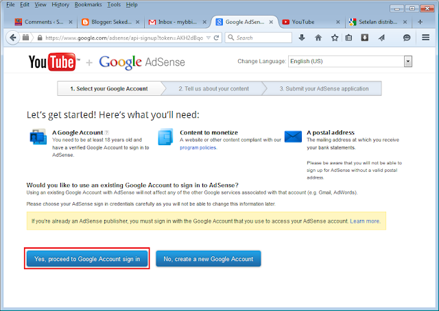Click the heading A Google Account
439x311 pixels.
coord(78,133)
